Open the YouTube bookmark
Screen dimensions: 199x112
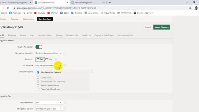click(x=39, y=13)
